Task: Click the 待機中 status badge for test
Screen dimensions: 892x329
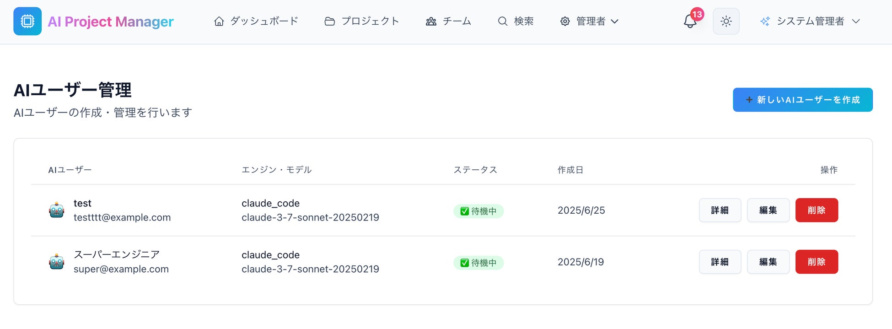Action: pyautogui.click(x=478, y=211)
